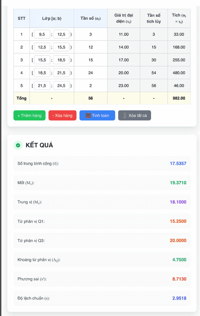Image resolution: width=200 pixels, height=316 pixels.
Task: Edit lower bound field 12,5 in row 2
Action: click(42, 47)
